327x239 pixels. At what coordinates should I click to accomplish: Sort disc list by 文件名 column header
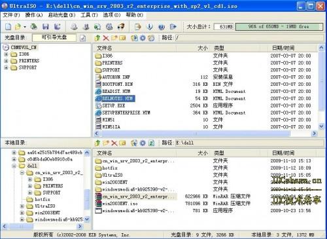coord(135,48)
